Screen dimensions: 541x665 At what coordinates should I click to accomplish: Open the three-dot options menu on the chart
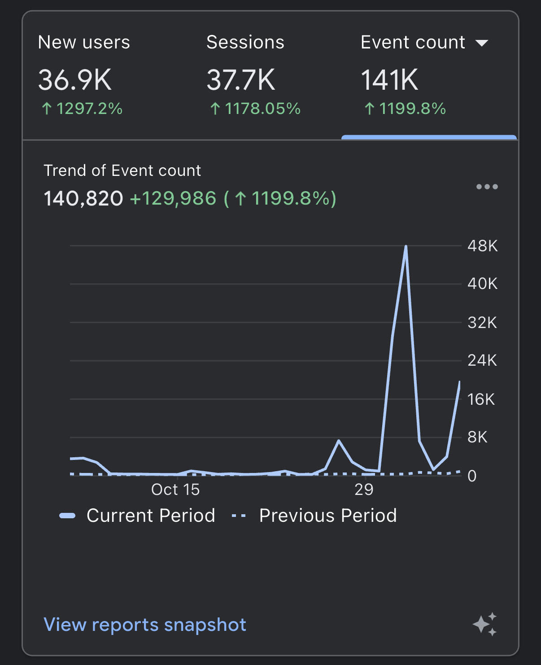click(487, 187)
